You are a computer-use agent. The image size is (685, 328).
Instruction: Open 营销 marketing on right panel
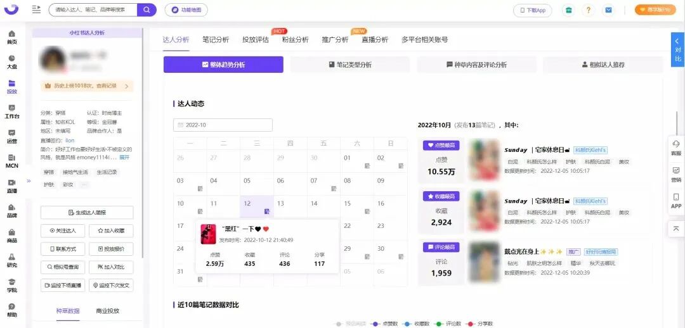(x=676, y=174)
